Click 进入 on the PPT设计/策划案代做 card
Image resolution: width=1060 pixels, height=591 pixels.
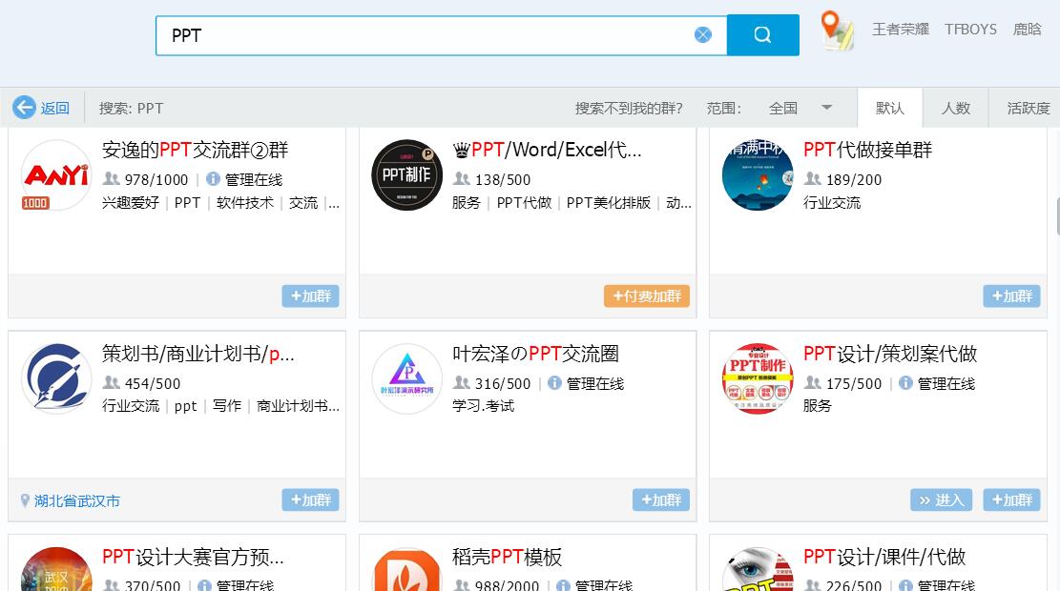click(941, 499)
